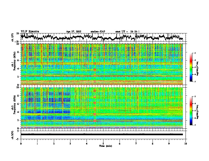Screen dimensions: 209x161
Task: Click tick label "3" on the time axis
Action: point(70,144)
